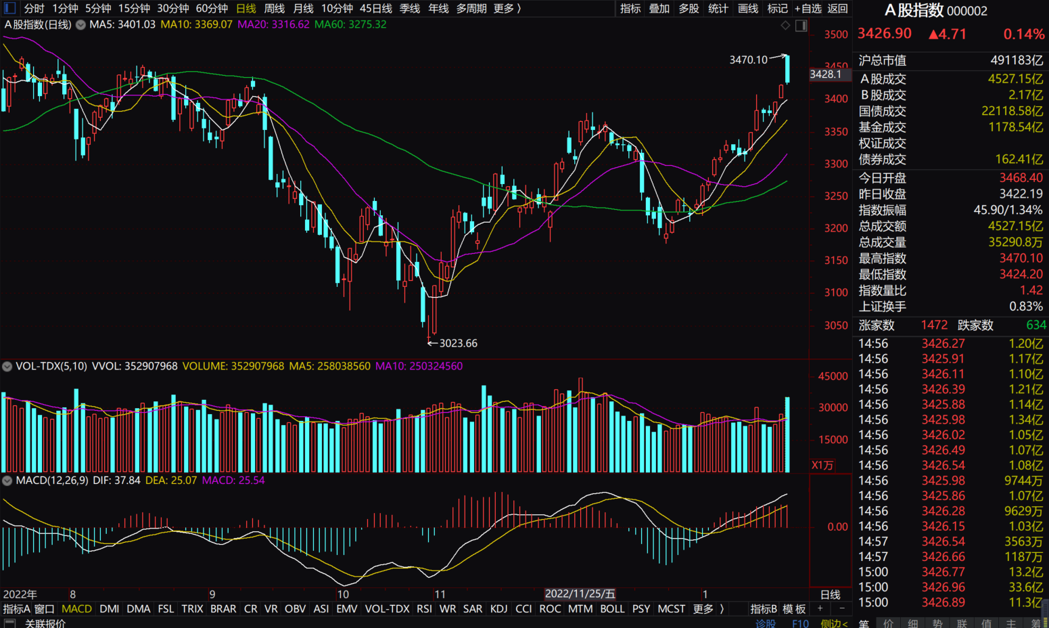Expand the A股指数(日线) indicator dropdown arrow
This screenshot has width=1049, height=628.
click(80, 24)
